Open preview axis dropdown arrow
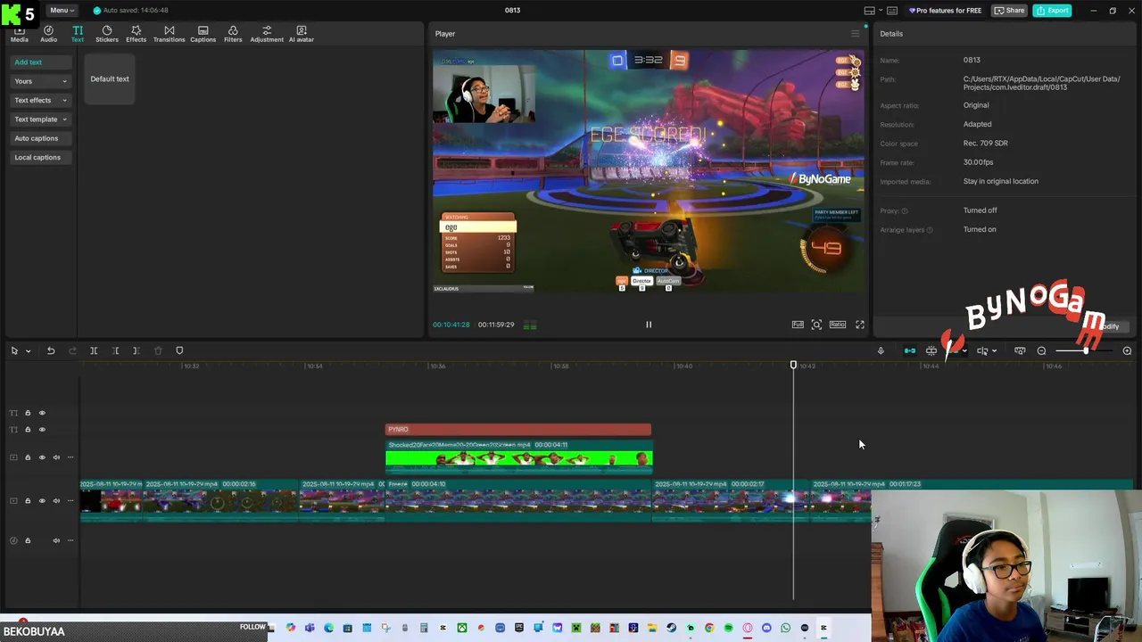The image size is (1142, 642). (x=994, y=351)
